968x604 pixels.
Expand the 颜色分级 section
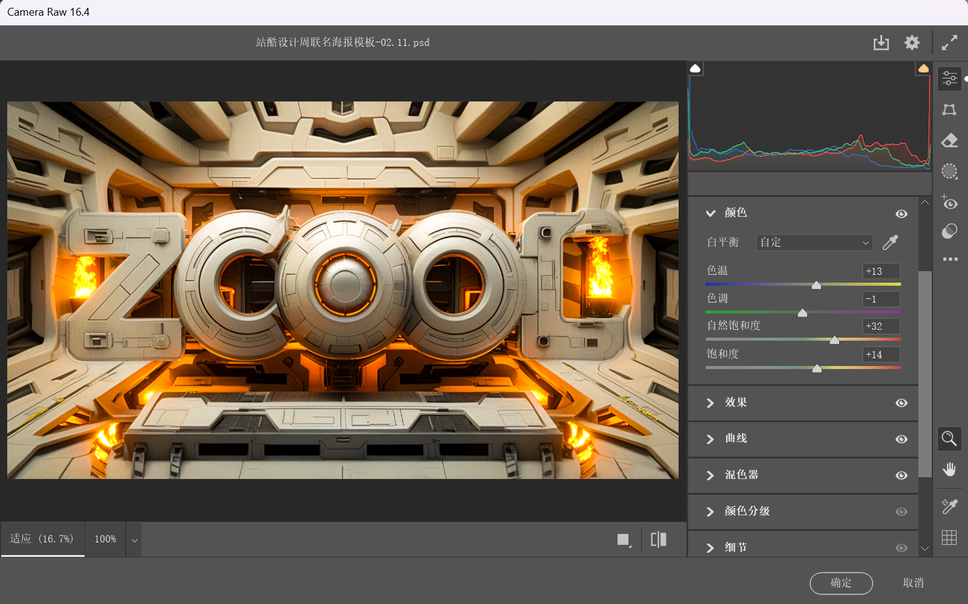(x=711, y=512)
